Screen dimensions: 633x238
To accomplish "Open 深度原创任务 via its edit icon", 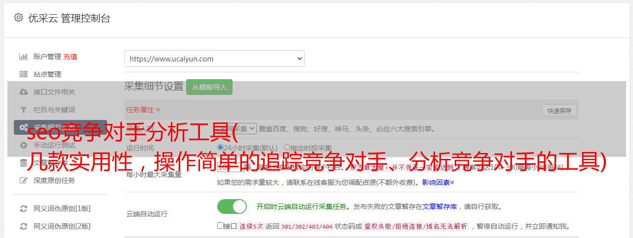I will point(23,180).
